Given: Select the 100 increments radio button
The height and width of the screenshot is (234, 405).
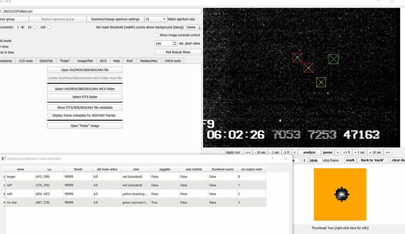Looking at the screenshot, I should (x=49, y=27).
